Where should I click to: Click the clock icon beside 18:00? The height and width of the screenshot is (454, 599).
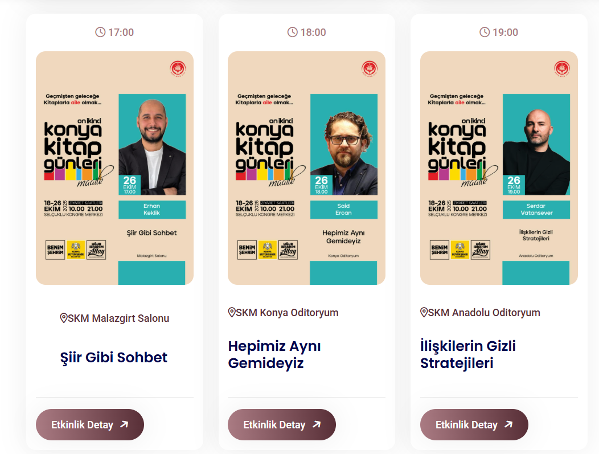tap(292, 32)
